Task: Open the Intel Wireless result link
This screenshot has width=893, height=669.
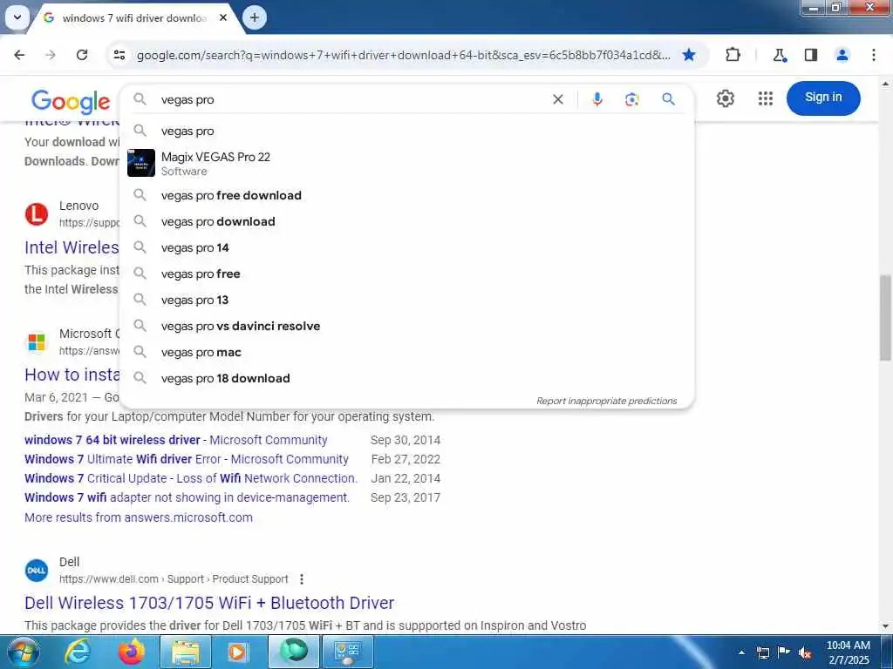Action: click(x=72, y=247)
